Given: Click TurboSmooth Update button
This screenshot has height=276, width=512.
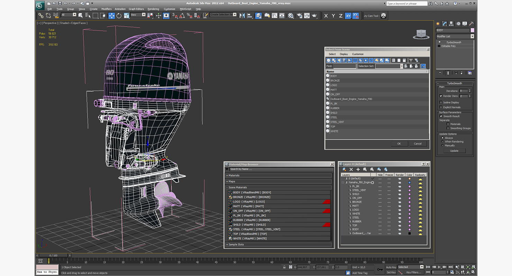Looking at the screenshot, I should point(454,151).
